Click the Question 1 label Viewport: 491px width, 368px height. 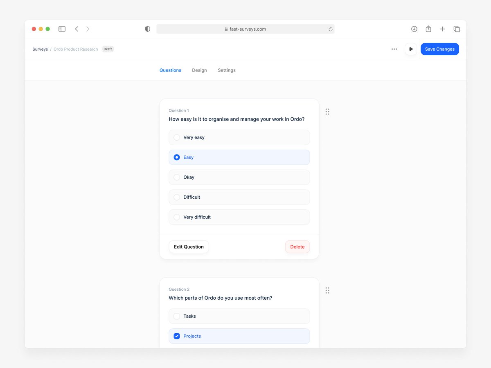(179, 110)
